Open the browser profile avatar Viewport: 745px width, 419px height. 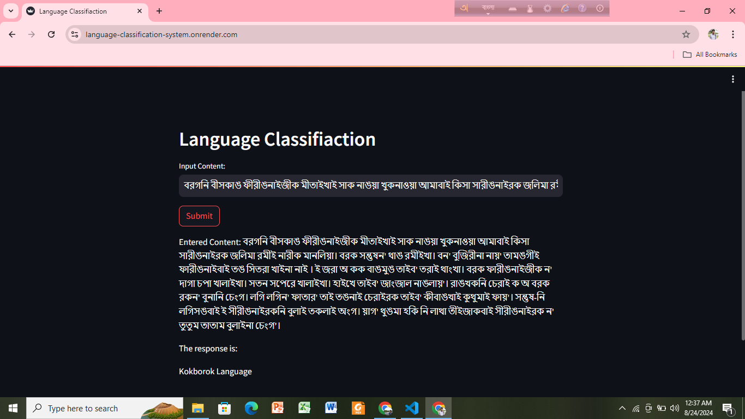point(714,34)
